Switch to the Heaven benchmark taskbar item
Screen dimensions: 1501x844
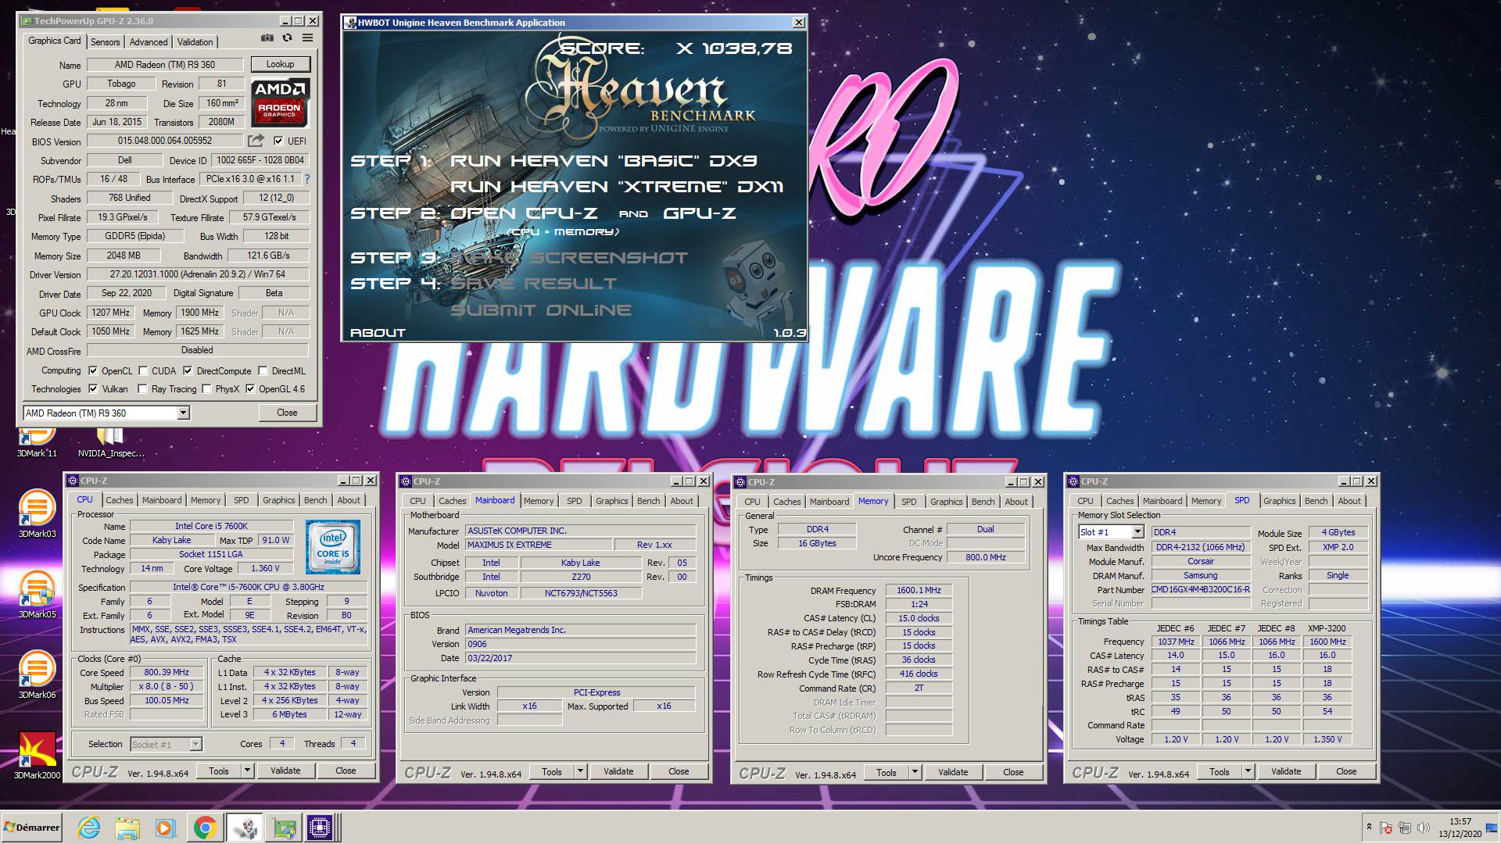[x=245, y=828]
